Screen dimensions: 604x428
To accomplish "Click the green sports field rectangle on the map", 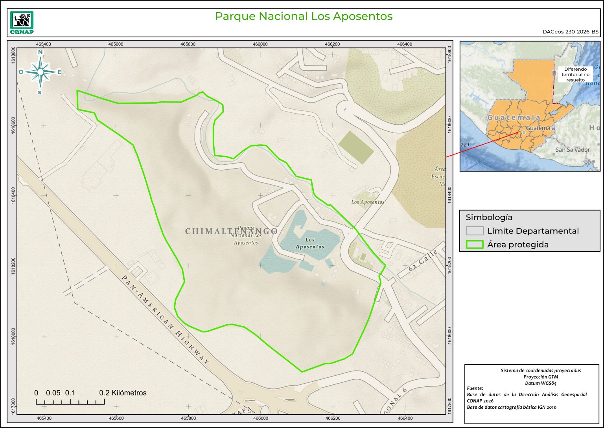I will click(356, 147).
